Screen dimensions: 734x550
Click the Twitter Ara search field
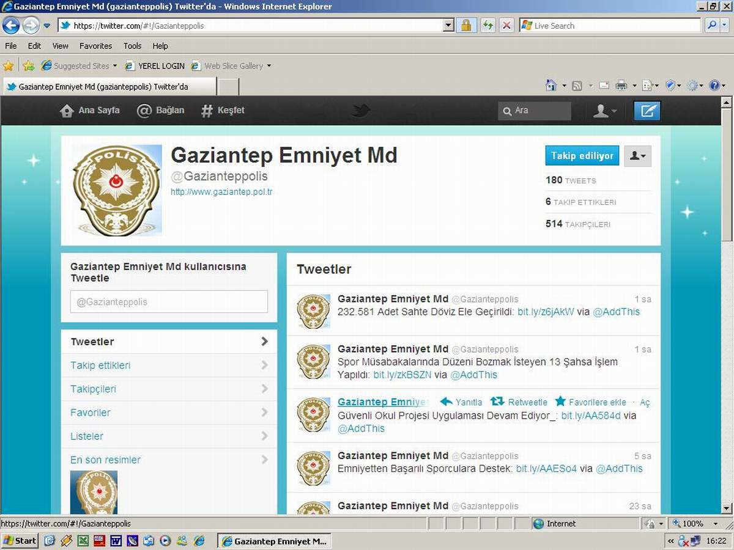(x=535, y=111)
